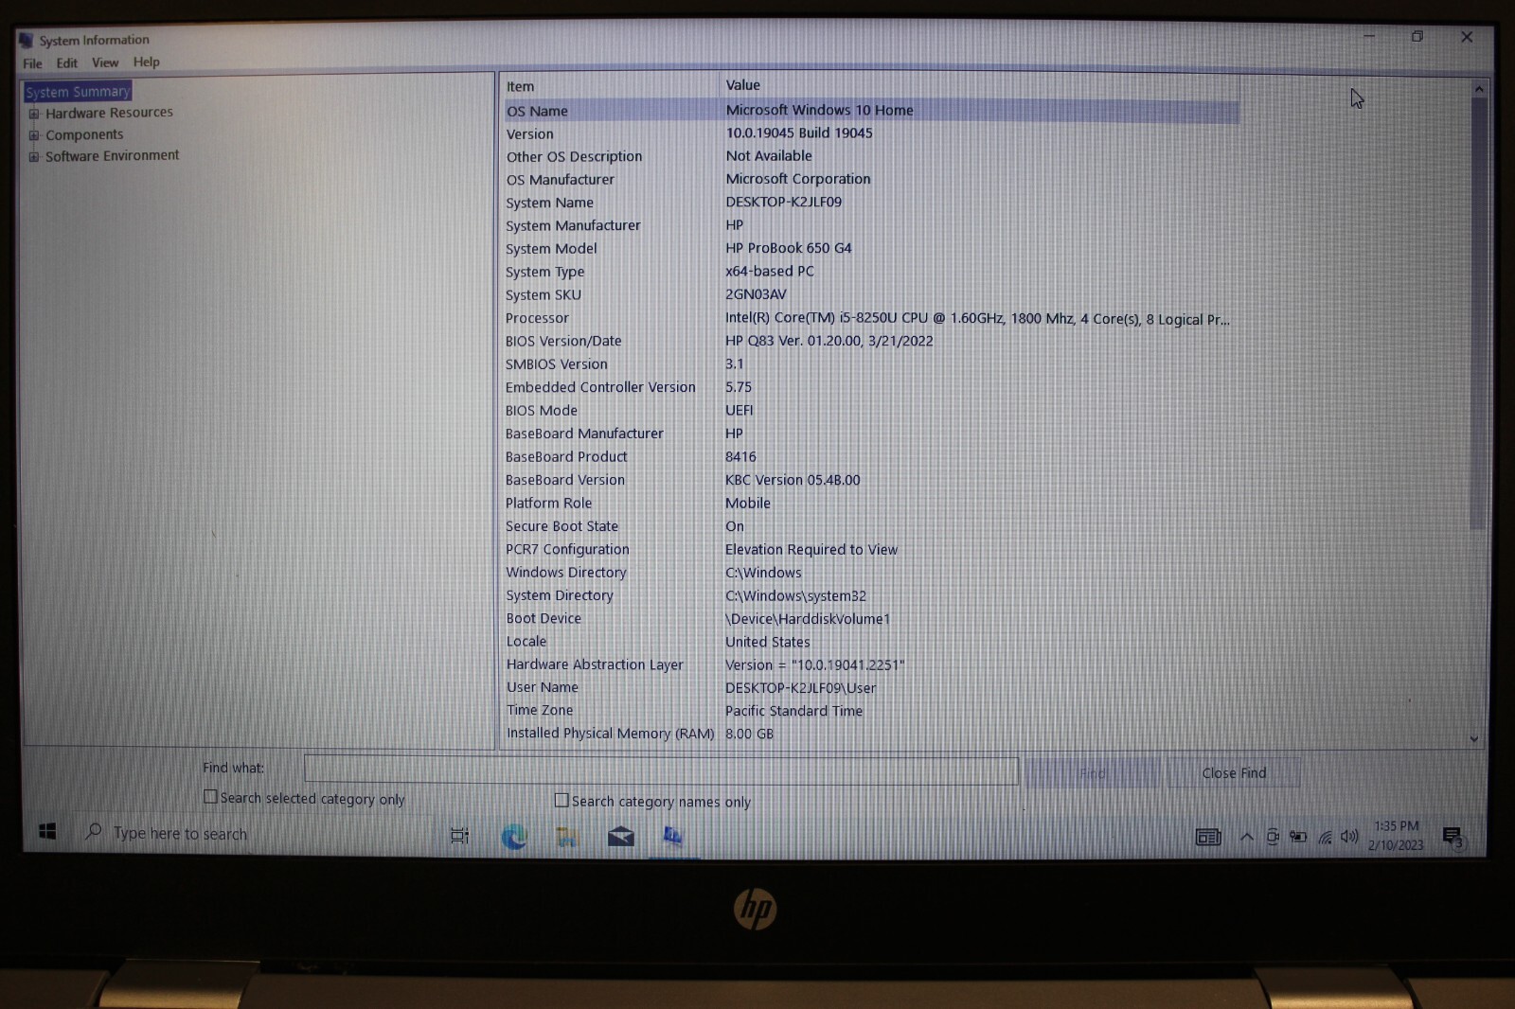Select the System SKU row
This screenshot has width=1515, height=1009.
click(x=871, y=294)
